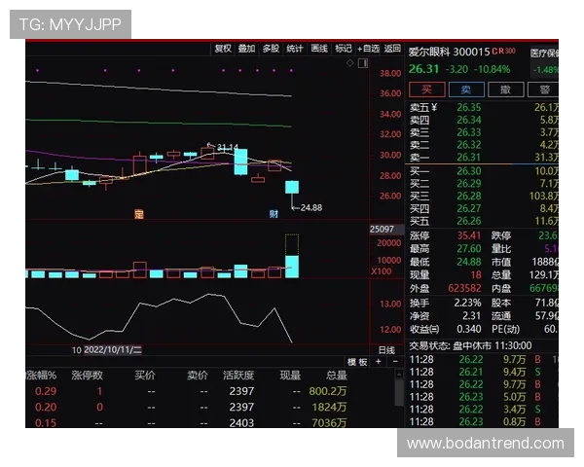Click the 定 event marker on chart

(x=139, y=212)
